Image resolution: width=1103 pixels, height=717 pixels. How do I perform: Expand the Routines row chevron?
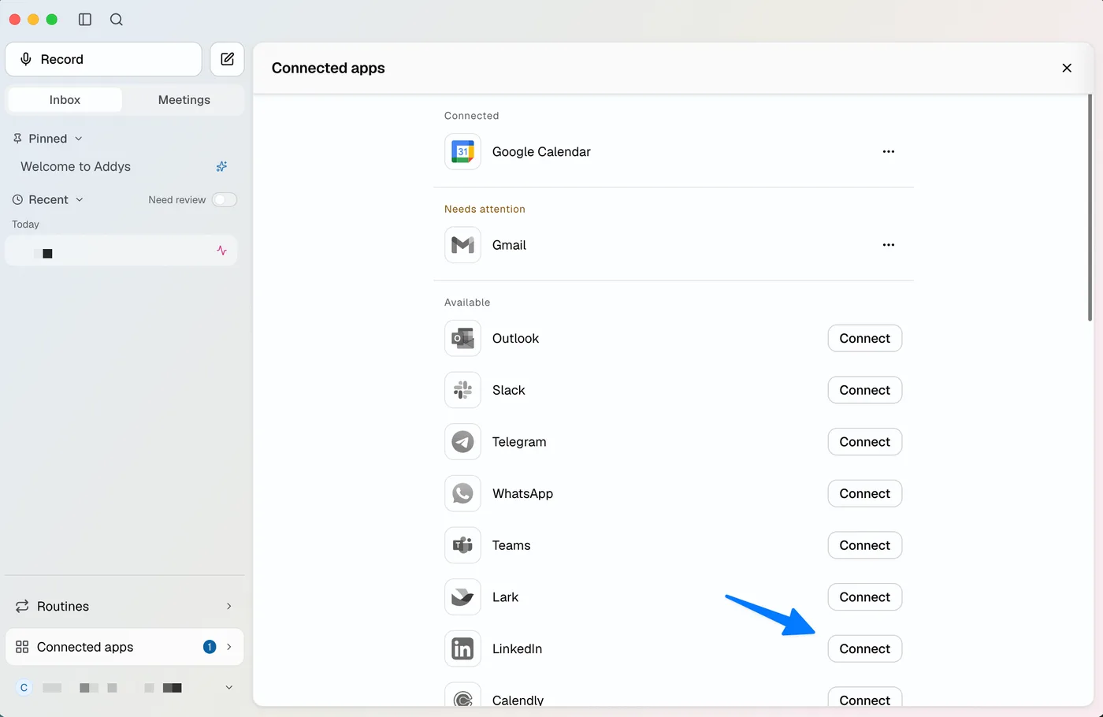[x=229, y=606]
